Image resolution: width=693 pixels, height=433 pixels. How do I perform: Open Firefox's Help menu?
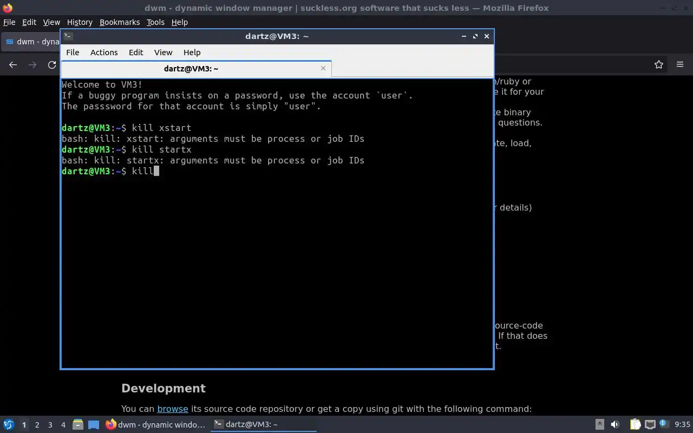coord(179,22)
